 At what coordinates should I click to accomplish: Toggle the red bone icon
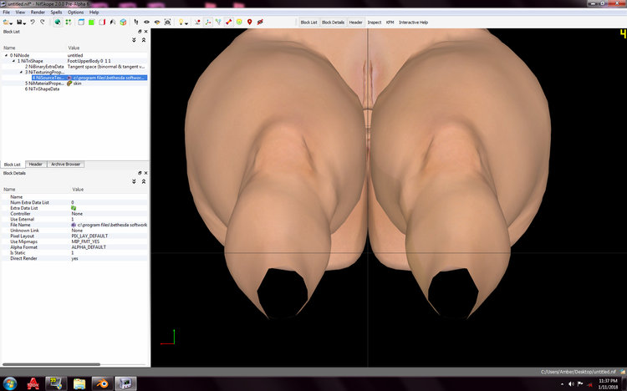pyautogui.click(x=228, y=23)
